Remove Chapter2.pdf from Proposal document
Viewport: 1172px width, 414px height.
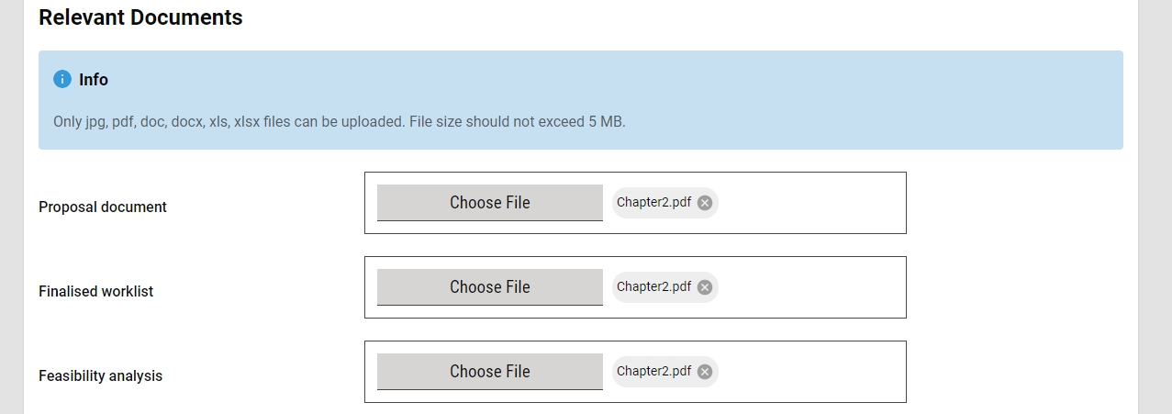(x=705, y=203)
